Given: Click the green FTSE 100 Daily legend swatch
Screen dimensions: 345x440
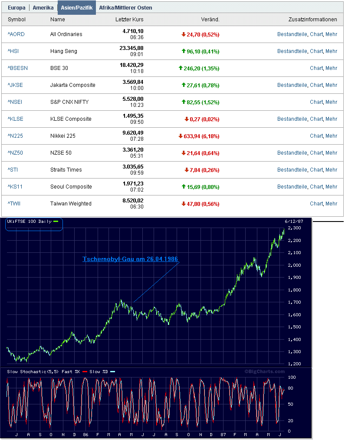Looking at the screenshot, I should (56, 222).
